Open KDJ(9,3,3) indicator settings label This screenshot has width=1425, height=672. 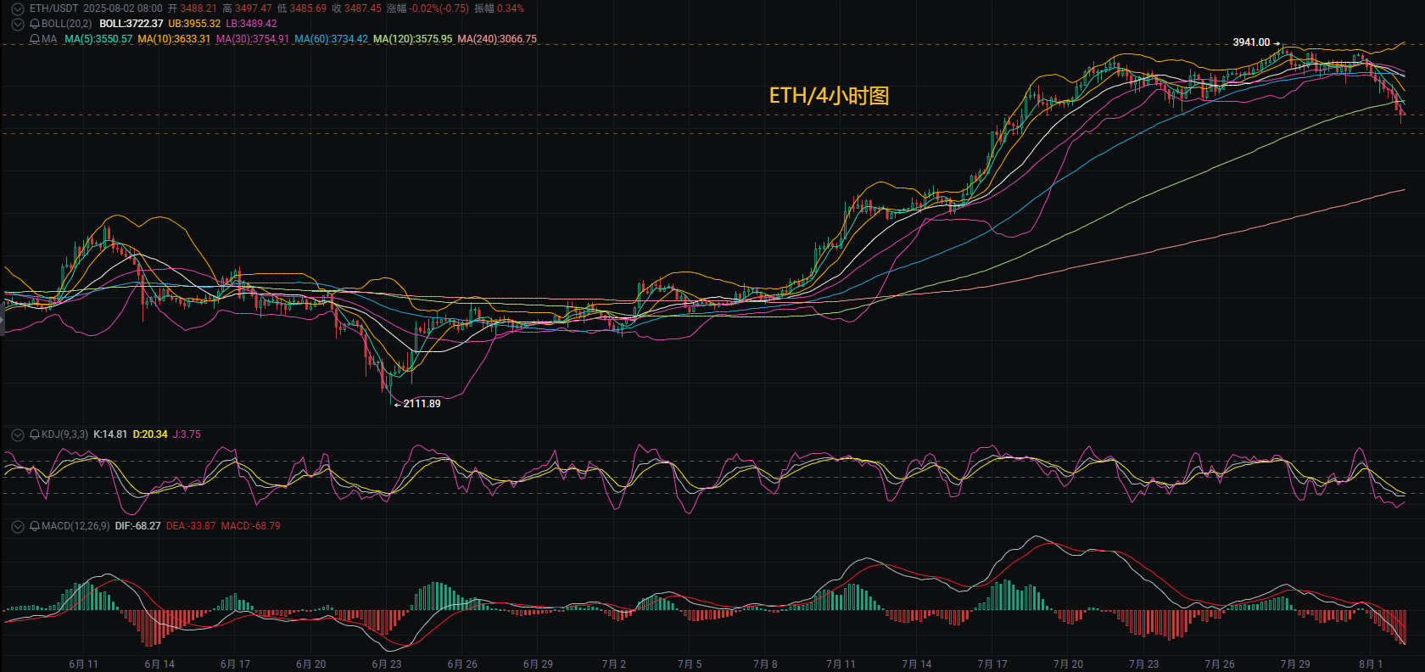click(x=64, y=434)
